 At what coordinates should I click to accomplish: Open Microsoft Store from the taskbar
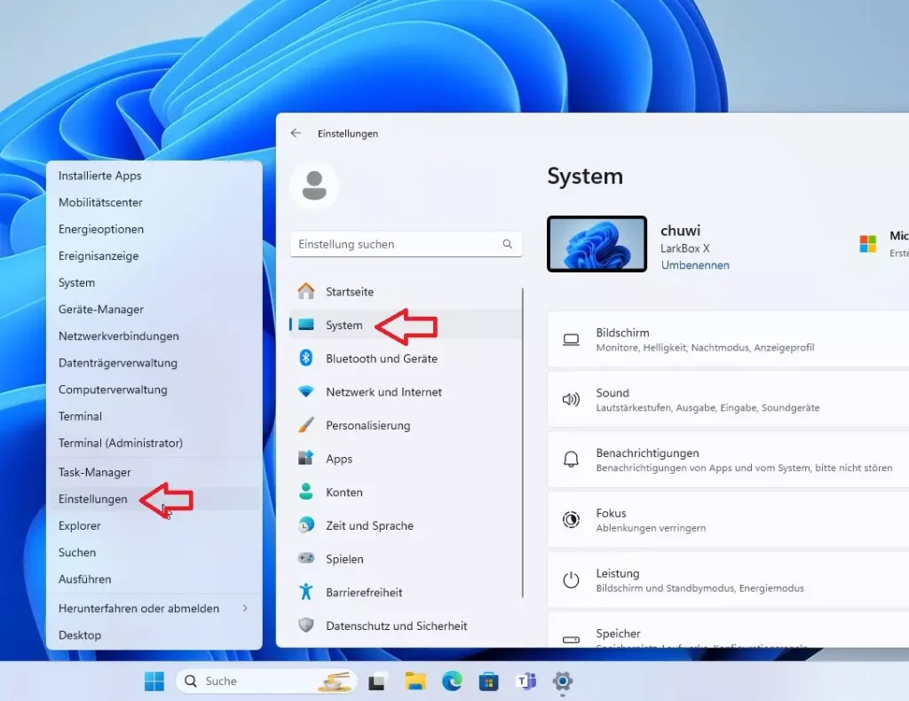[x=489, y=681]
